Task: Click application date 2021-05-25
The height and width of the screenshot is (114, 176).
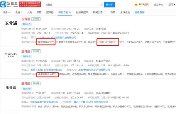Action: click(x=73, y=29)
